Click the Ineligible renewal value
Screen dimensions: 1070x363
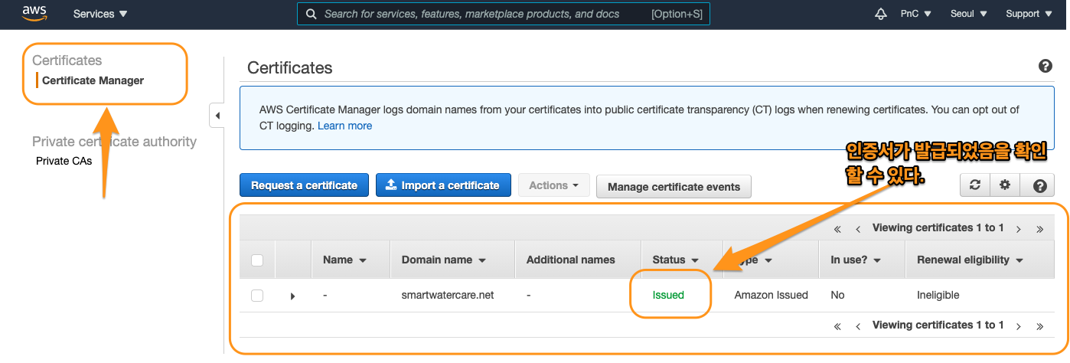pos(938,295)
